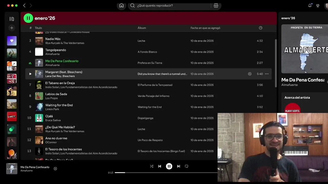This screenshot has height=184, width=328.
Task: Create a new playlist with plus icon
Action: click(12, 28)
